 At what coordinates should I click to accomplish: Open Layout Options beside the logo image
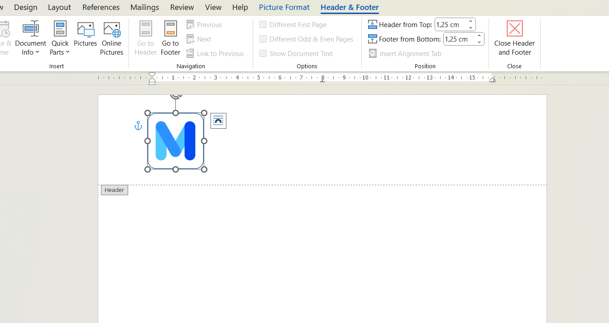pyautogui.click(x=218, y=121)
